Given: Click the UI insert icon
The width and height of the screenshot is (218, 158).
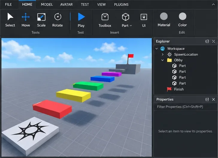Looking at the screenshot, I should (x=144, y=17).
